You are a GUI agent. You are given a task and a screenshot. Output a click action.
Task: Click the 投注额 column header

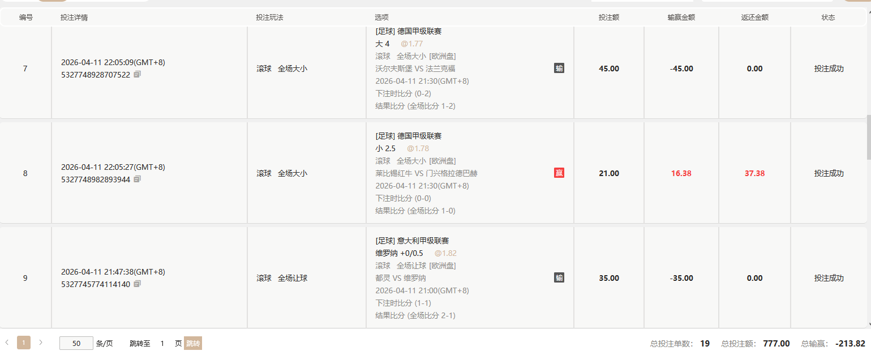coord(609,18)
